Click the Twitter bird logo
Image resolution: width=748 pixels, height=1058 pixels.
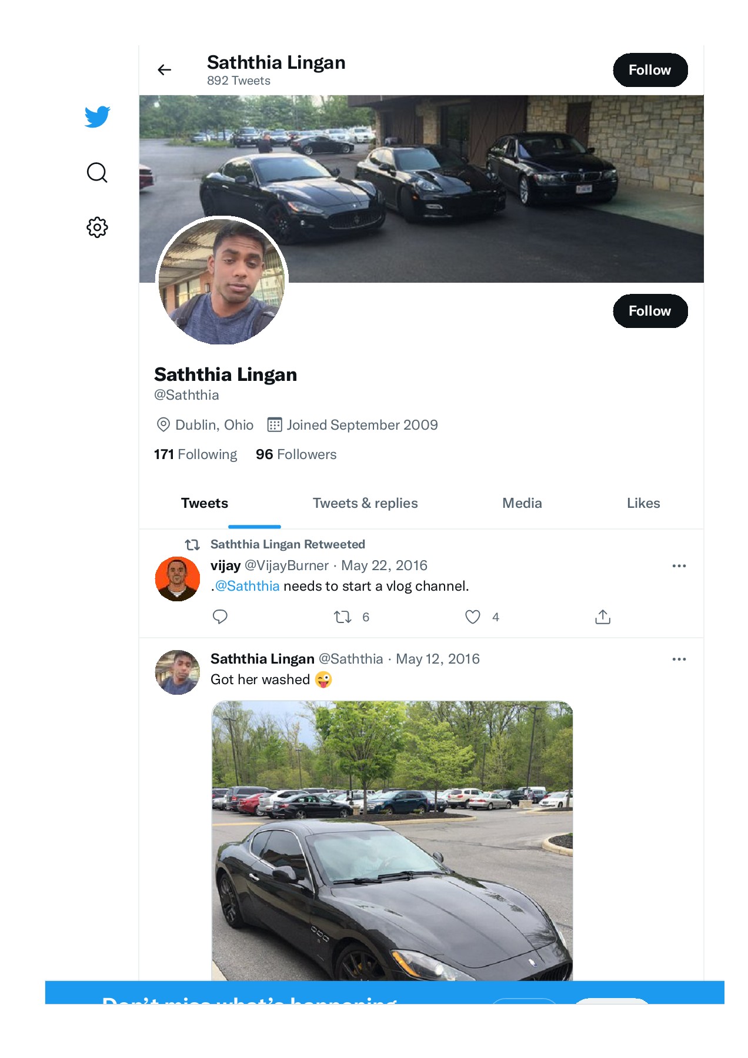pyautogui.click(x=97, y=116)
